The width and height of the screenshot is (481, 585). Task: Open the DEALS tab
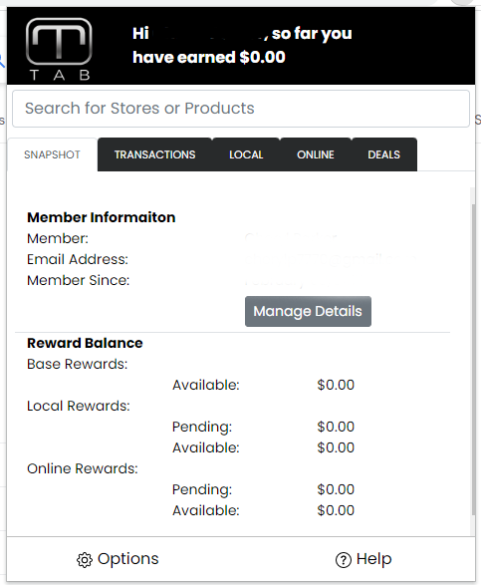pyautogui.click(x=384, y=154)
